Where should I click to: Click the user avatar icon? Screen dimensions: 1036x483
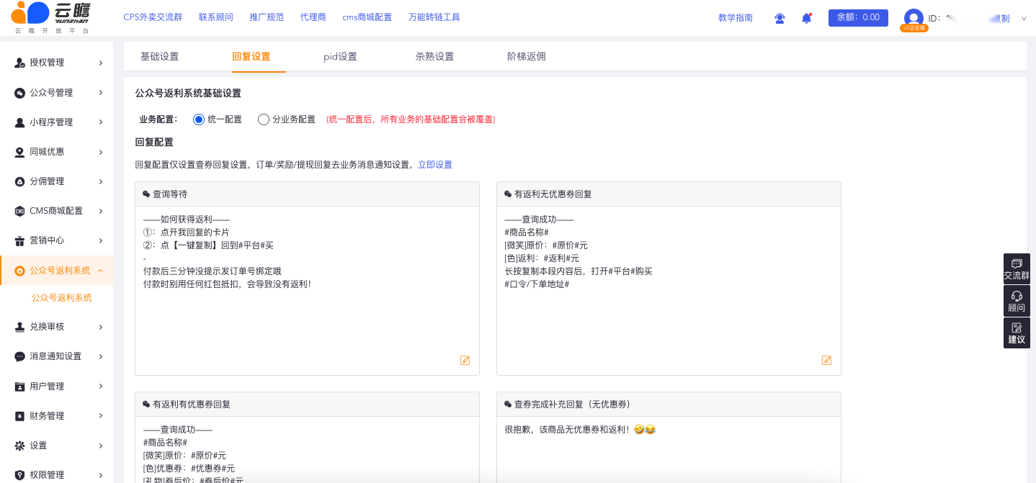[914, 18]
